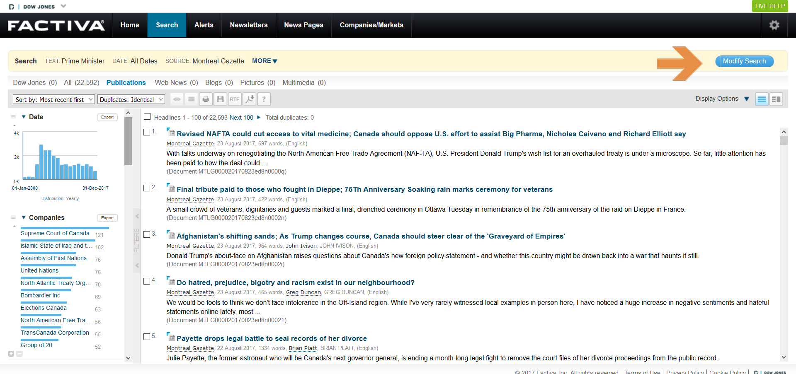Click the plus icon below Companies list
This screenshot has width=796, height=374.
coord(11,354)
